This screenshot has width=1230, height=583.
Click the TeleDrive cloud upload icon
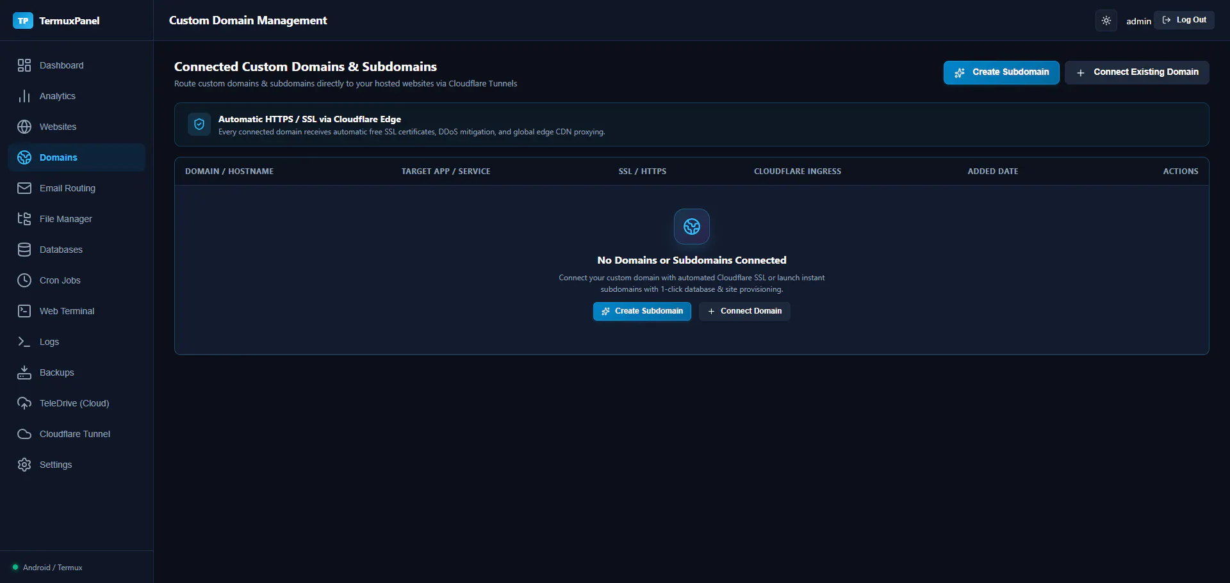[24, 403]
